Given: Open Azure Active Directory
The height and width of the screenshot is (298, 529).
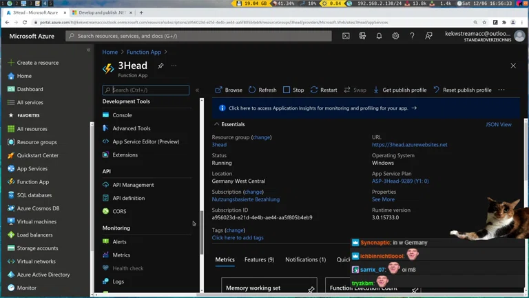Looking at the screenshot, I should 43,275.
